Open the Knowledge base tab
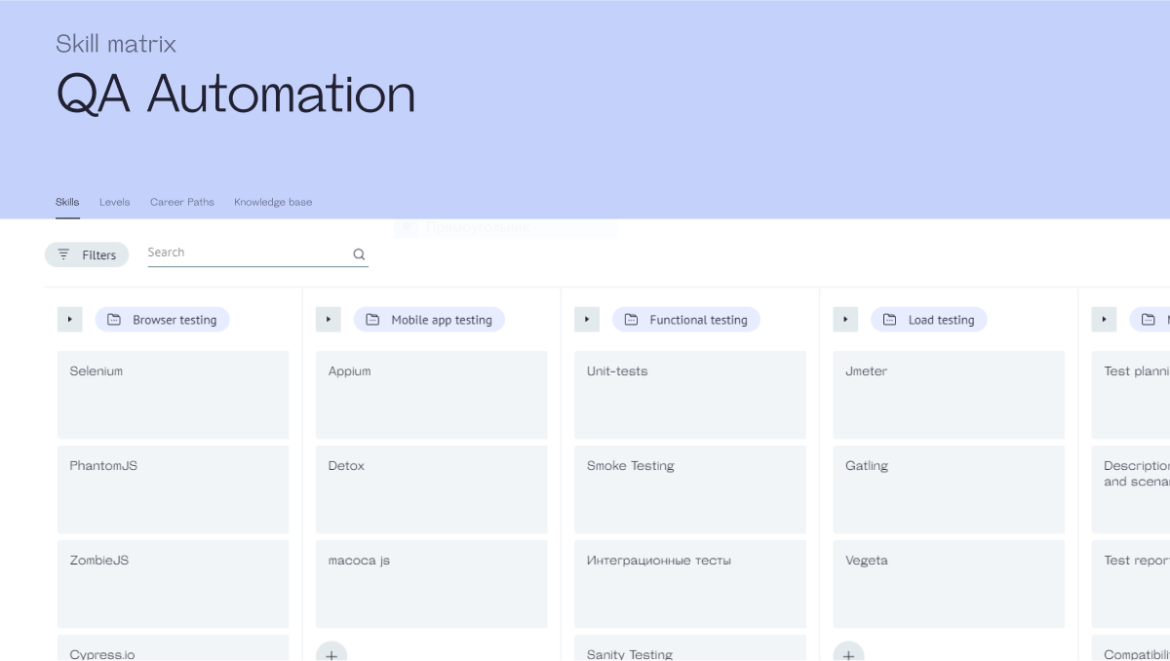Screen dimensions: 1170x661 coord(273,202)
